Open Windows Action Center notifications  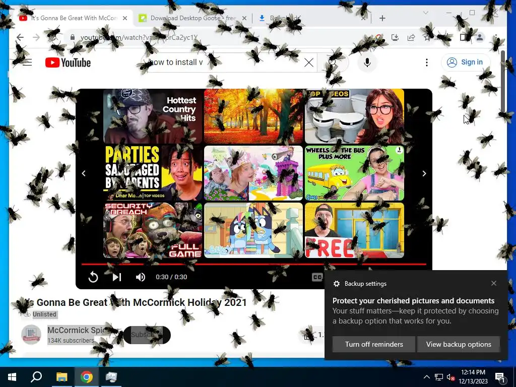[500, 377]
